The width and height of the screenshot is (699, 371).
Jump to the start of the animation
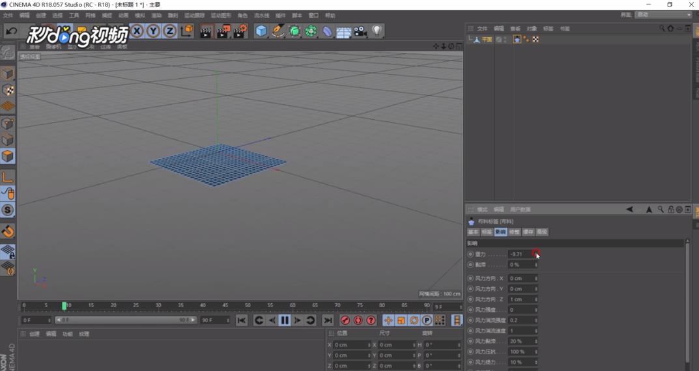(x=241, y=320)
